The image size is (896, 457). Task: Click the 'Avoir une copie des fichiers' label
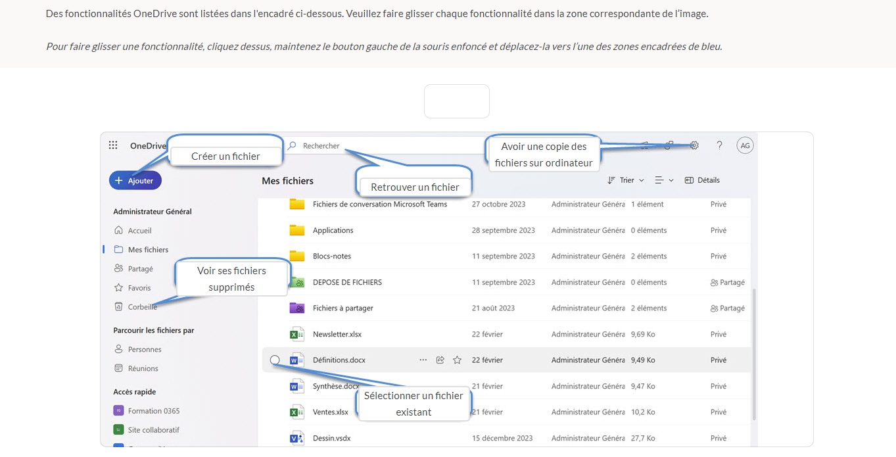pos(544,155)
